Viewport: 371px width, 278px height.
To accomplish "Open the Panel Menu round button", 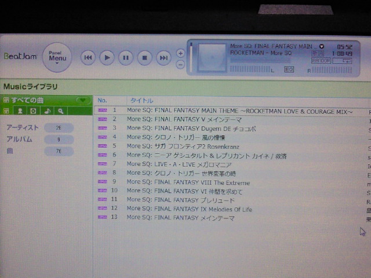I will point(57,57).
